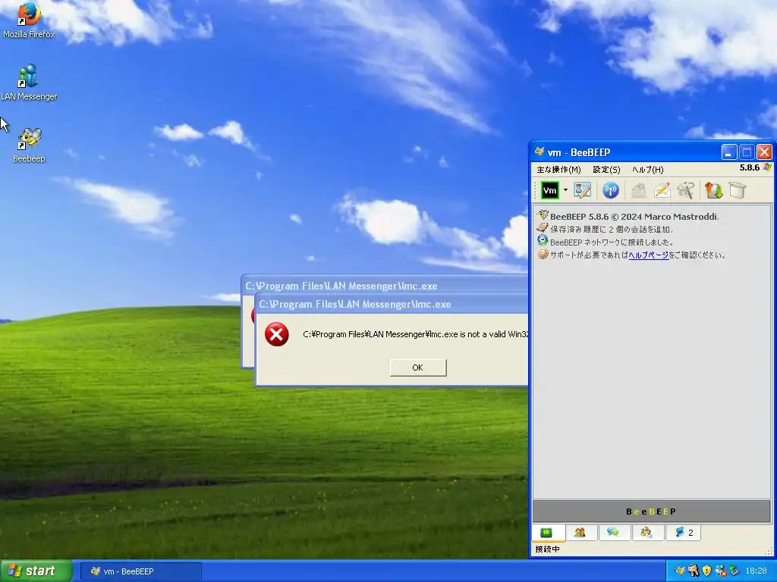Image resolution: width=777 pixels, height=582 pixels.
Task: Click the blue broadcast antenna icon
Action: tap(611, 190)
